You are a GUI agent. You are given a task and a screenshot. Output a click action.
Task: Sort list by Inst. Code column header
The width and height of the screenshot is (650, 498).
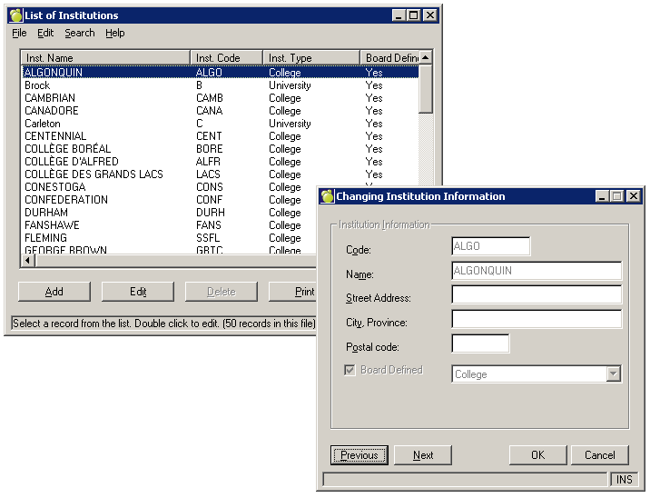tap(226, 58)
